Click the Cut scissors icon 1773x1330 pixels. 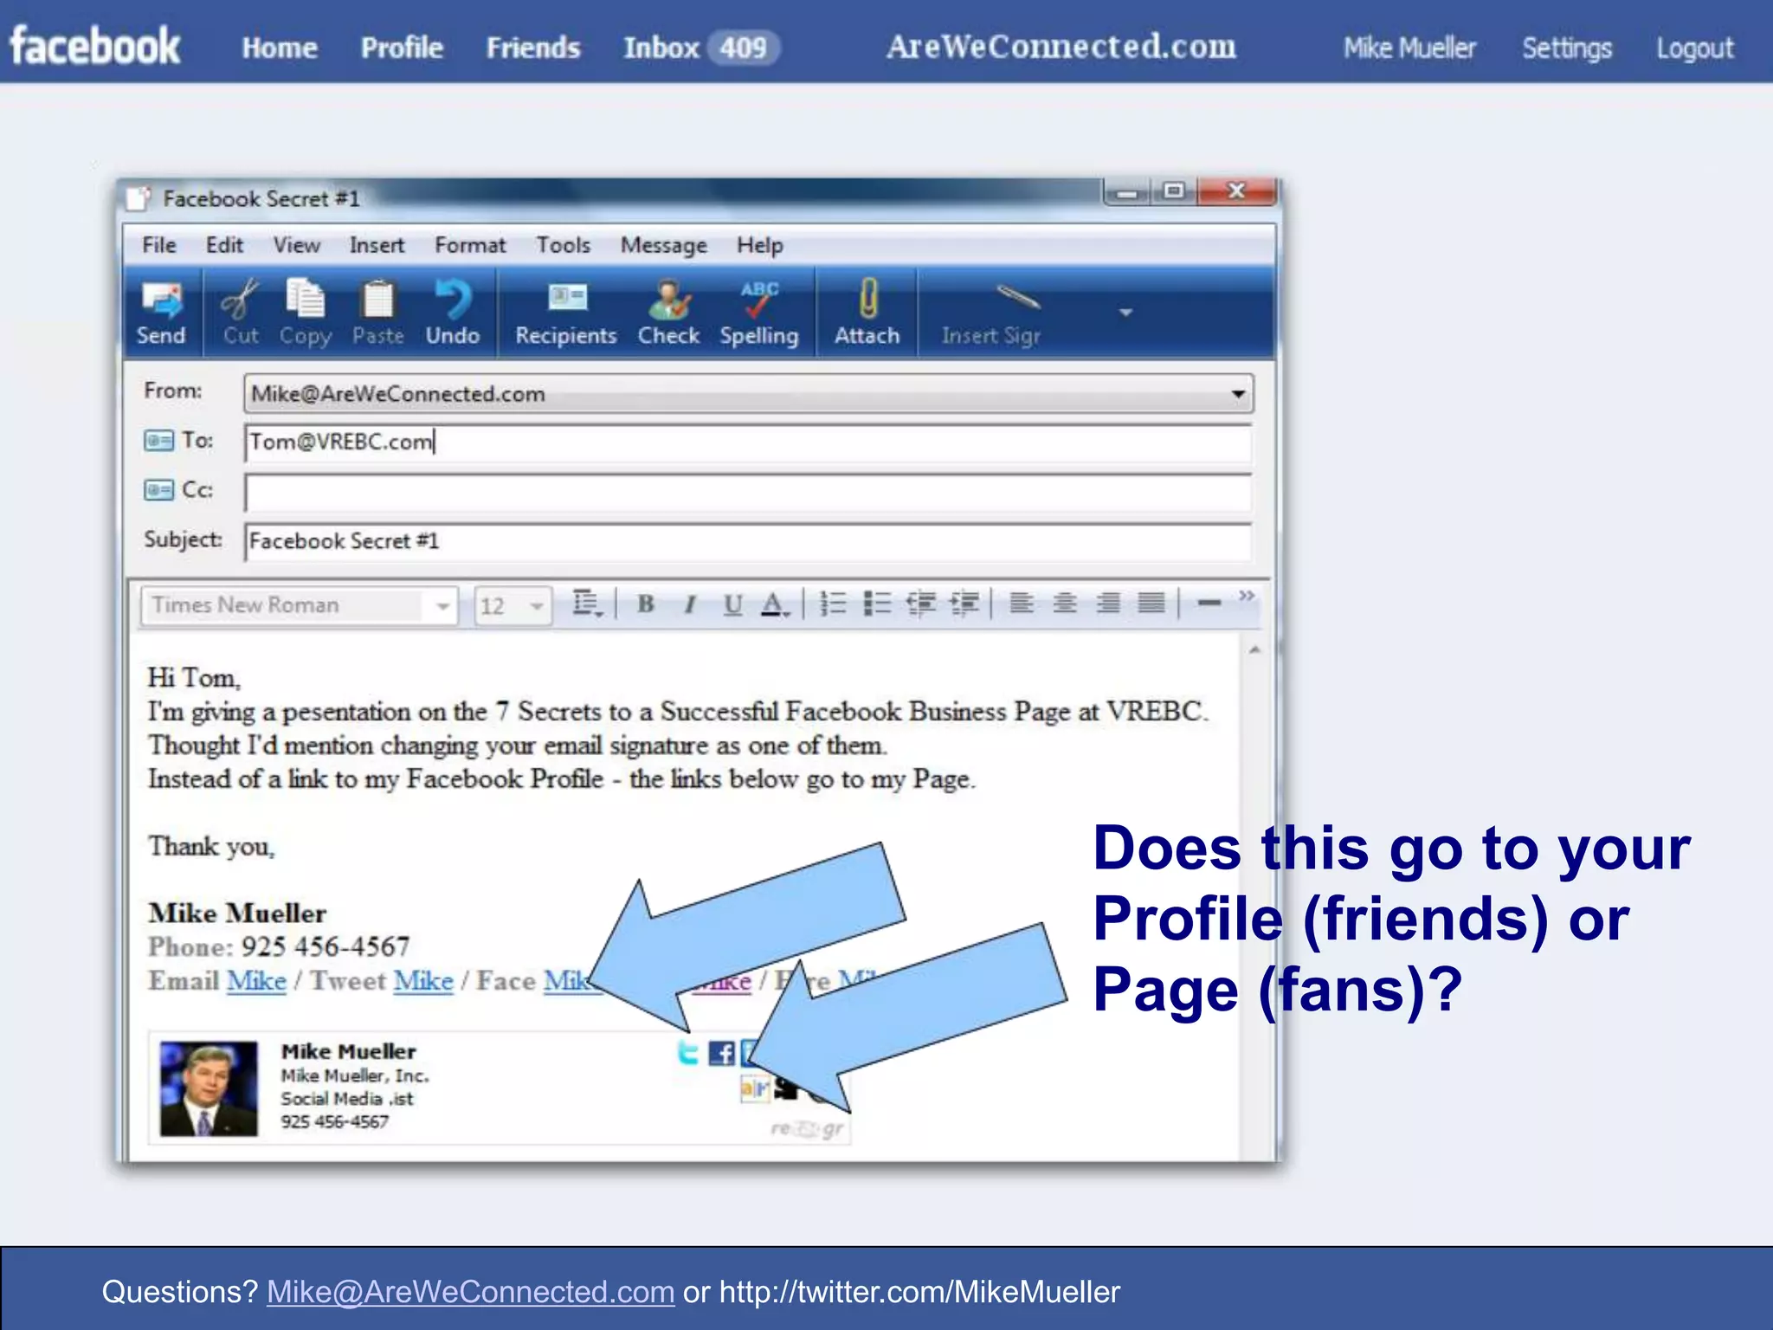tap(240, 300)
